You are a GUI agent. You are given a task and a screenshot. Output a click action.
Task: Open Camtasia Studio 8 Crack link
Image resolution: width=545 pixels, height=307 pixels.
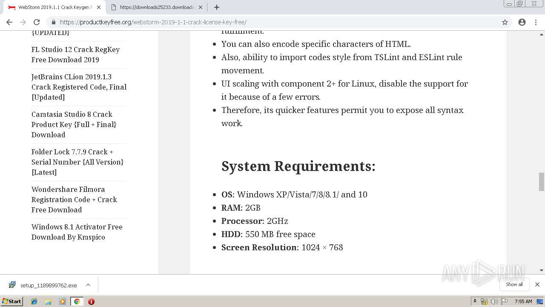click(x=74, y=125)
